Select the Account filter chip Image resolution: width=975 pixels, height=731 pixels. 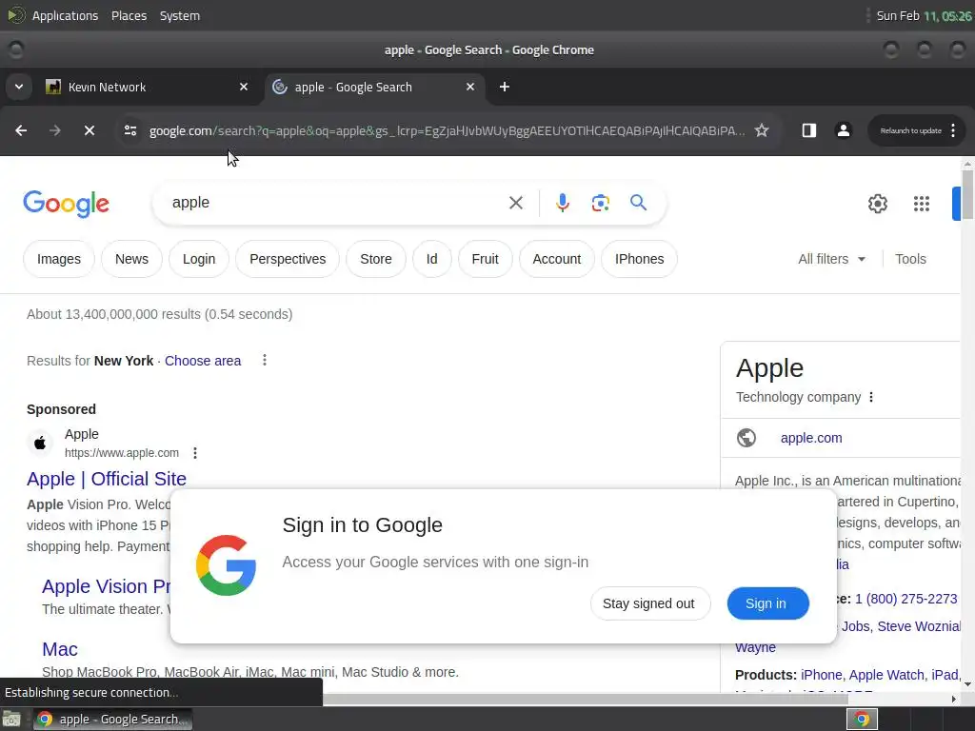(556, 259)
